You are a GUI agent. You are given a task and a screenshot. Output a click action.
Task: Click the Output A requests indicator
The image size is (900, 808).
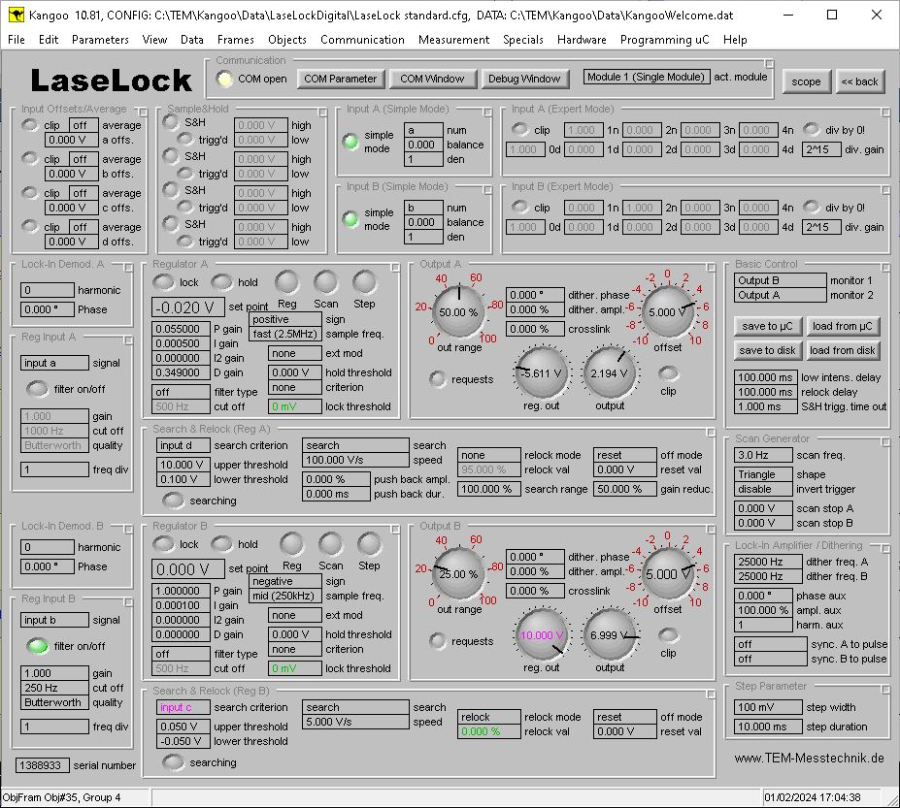[x=438, y=378]
